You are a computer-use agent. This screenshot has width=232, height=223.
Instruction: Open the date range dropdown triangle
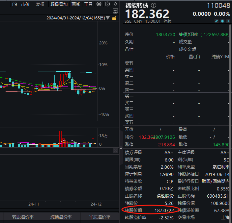pos(108,18)
